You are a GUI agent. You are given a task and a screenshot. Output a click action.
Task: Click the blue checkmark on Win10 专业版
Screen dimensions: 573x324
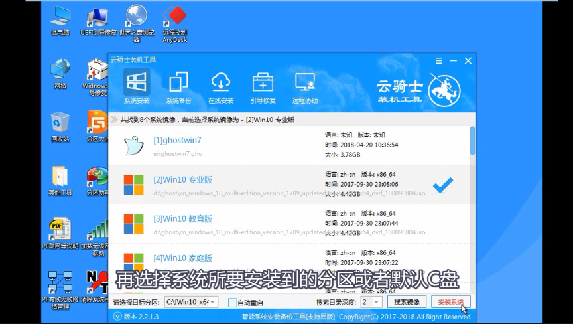[x=443, y=185]
